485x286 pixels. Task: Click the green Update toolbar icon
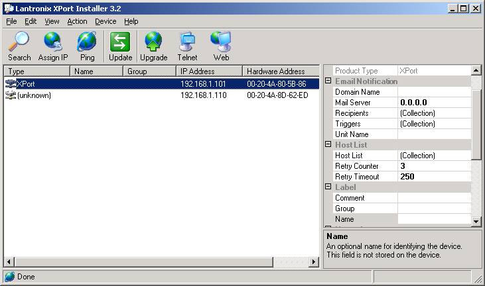click(120, 42)
